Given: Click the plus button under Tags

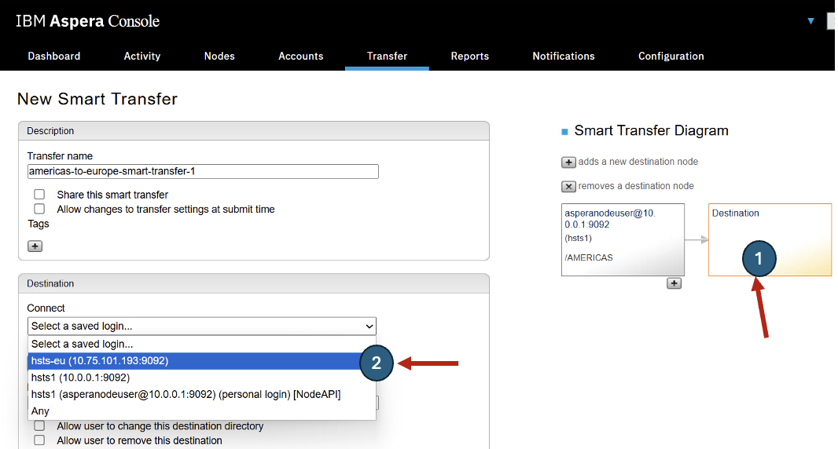Looking at the screenshot, I should pyautogui.click(x=35, y=246).
